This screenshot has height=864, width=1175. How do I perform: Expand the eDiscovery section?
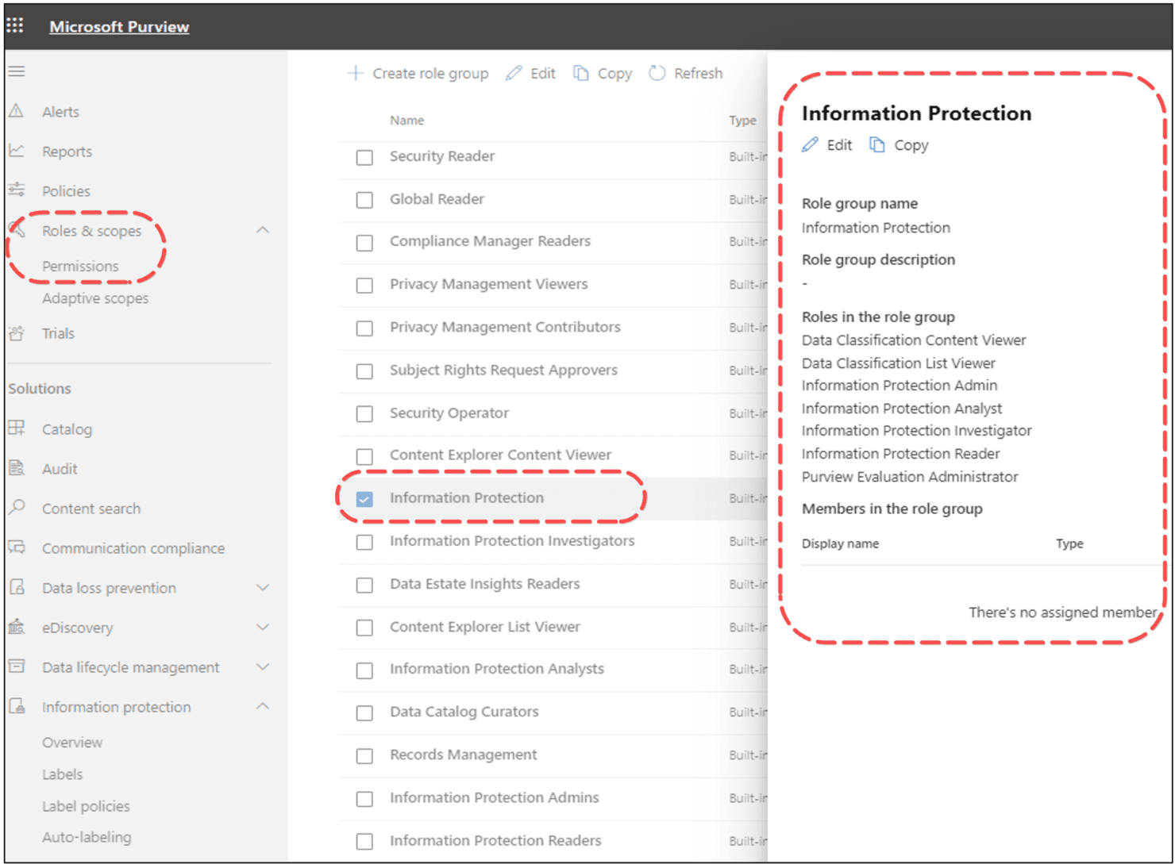pyautogui.click(x=263, y=627)
